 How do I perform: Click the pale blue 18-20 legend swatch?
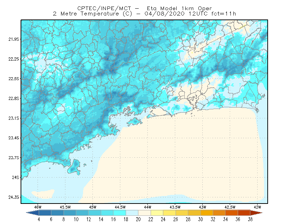[132, 213]
